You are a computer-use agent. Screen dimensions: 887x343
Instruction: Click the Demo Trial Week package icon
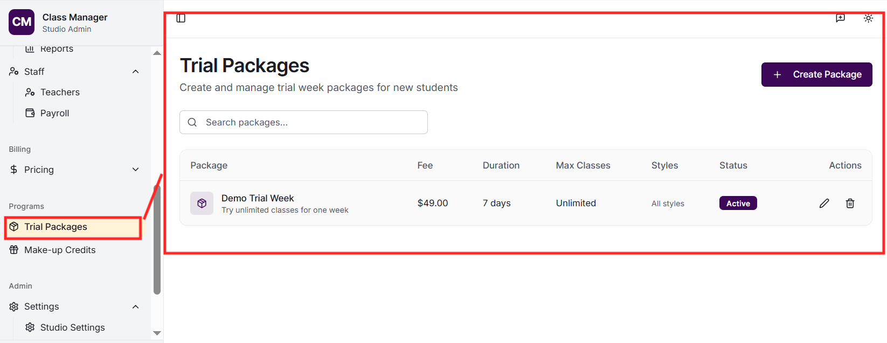(x=202, y=203)
